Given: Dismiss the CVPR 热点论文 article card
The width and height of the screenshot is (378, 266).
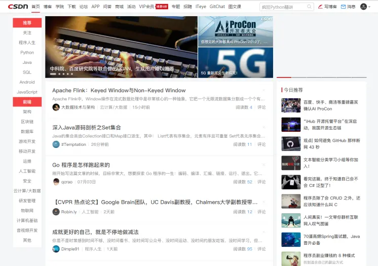Looking at the screenshot, I should click(x=264, y=202).
